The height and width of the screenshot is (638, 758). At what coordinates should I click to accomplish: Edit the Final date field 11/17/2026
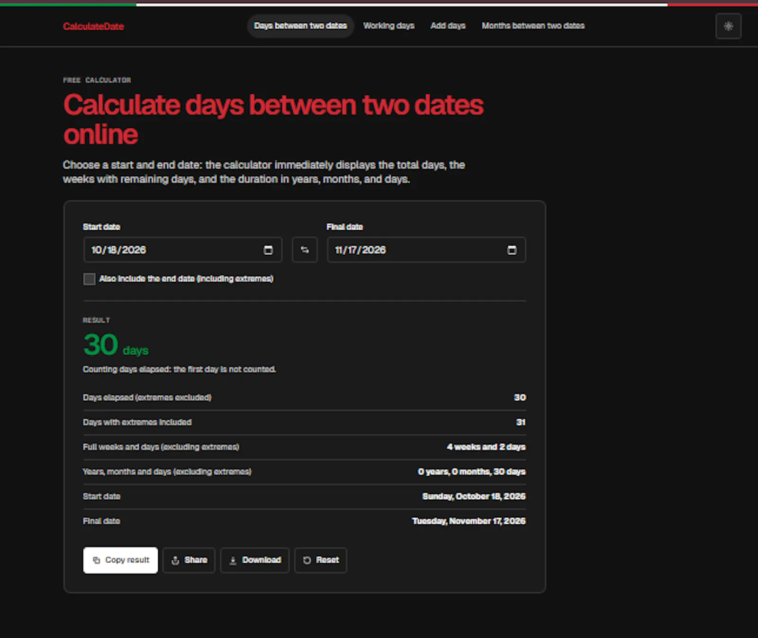pyautogui.click(x=426, y=250)
